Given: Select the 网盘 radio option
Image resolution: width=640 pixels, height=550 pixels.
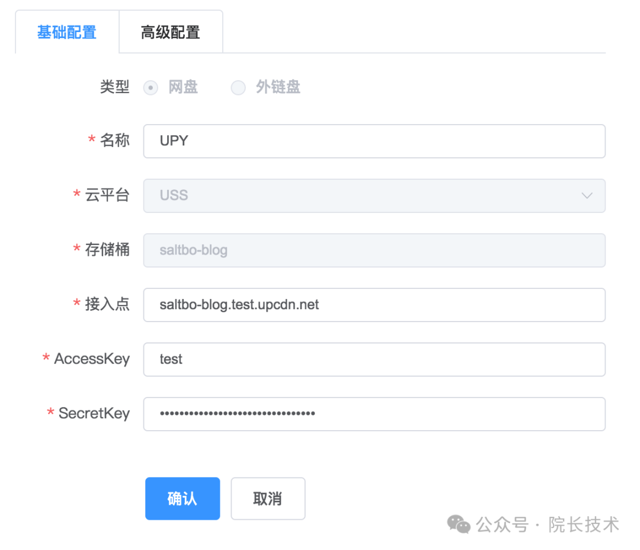Looking at the screenshot, I should 151,88.
